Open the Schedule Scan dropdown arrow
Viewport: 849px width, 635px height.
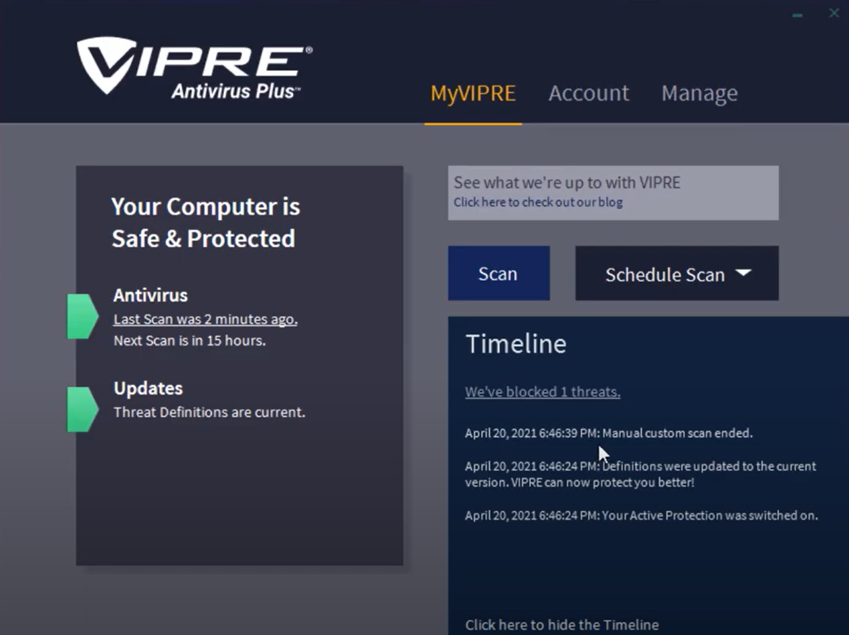point(743,273)
